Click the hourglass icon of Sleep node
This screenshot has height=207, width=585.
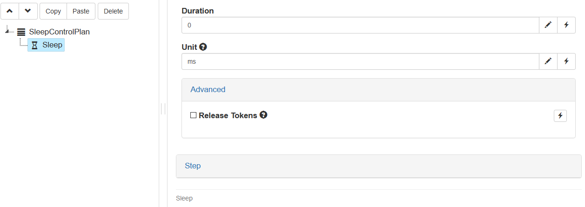34,45
